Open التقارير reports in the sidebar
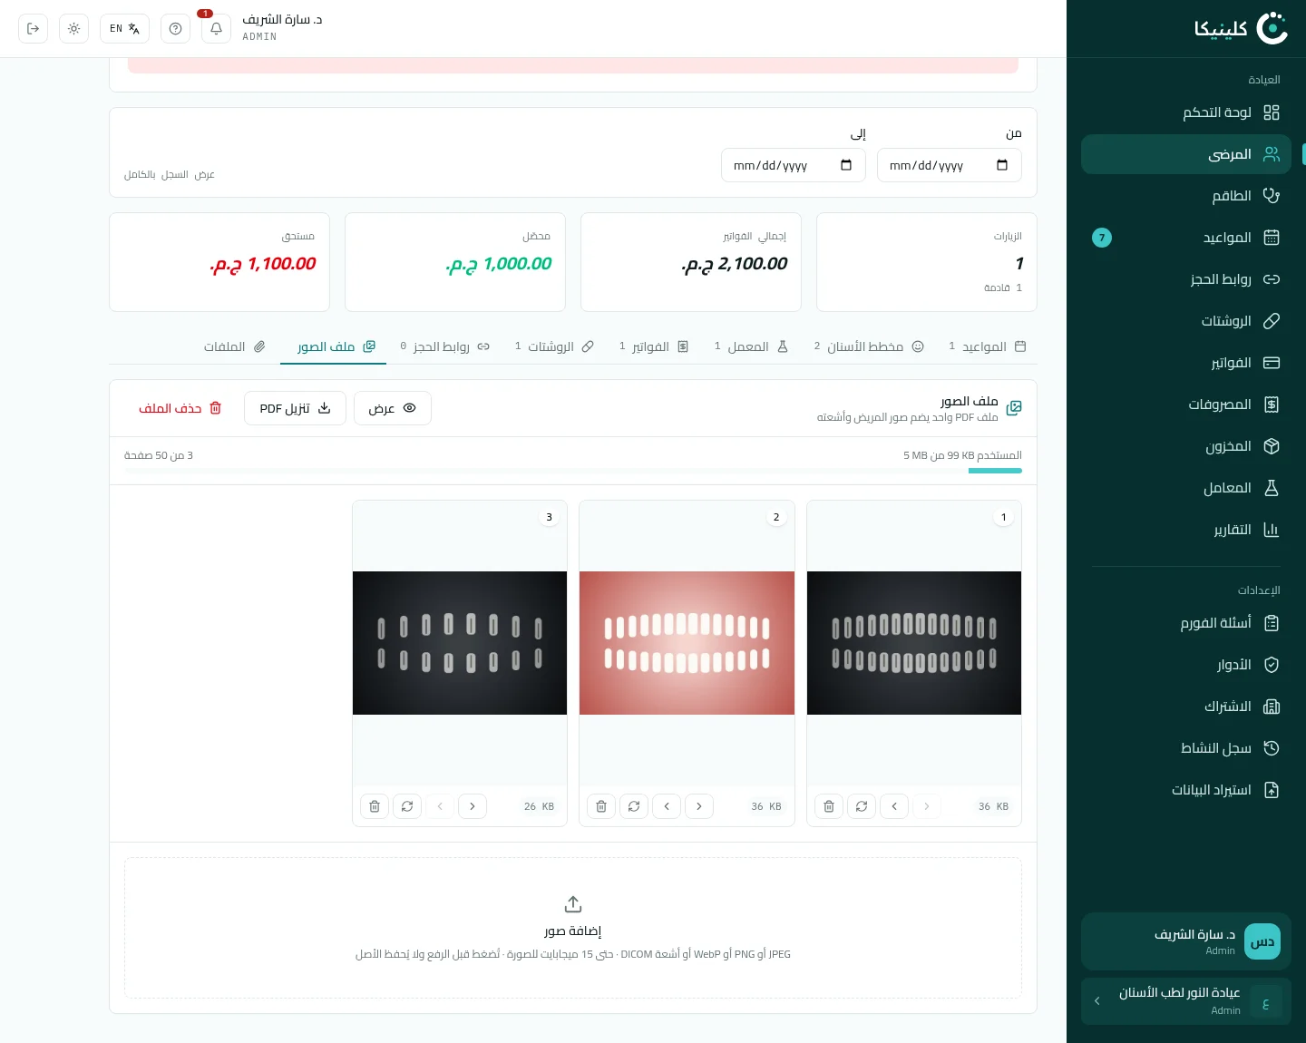Viewport: 1306px width, 1043px height. pos(1186,530)
